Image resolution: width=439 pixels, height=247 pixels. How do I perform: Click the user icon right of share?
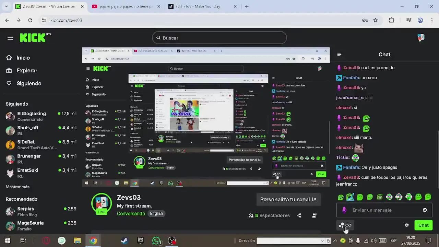pos(314,215)
